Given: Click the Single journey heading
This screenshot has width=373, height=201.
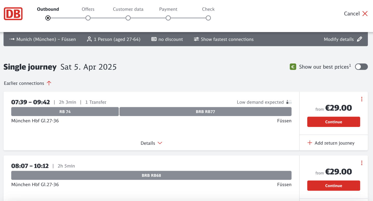Looking at the screenshot, I should (30, 67).
